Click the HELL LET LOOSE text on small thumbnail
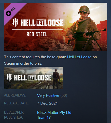Viewport: 111px width, 123px height. pos(33,78)
